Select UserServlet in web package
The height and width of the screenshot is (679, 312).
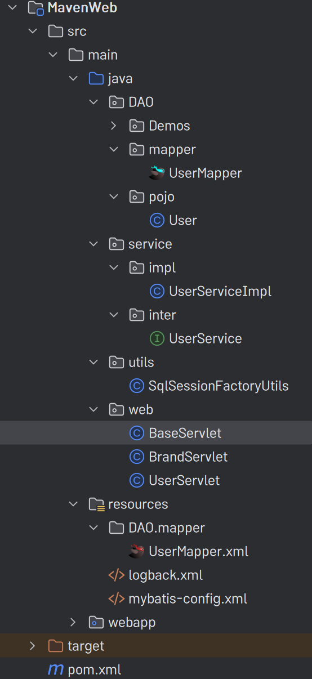[x=184, y=480]
